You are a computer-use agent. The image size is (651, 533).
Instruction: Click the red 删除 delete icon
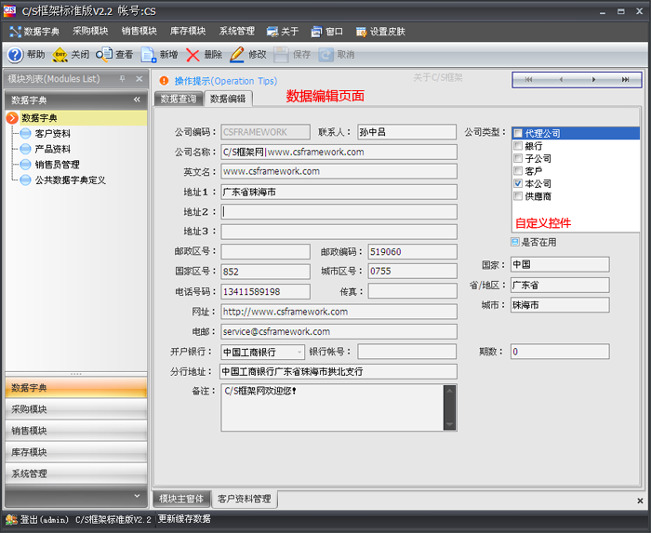tap(193, 55)
